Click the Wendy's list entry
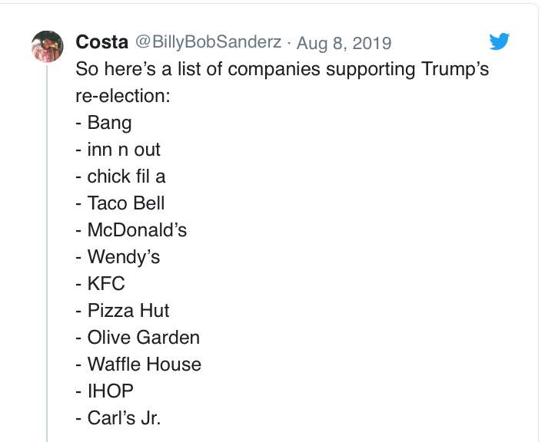This screenshot has height=442, width=555. point(118,257)
